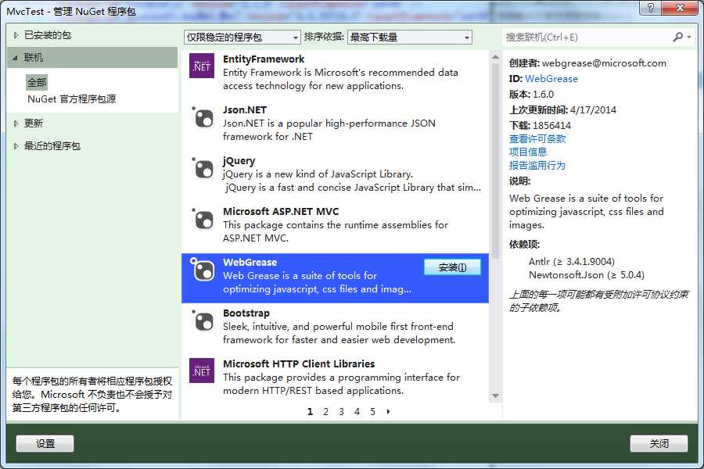Go to page 4 of results
The width and height of the screenshot is (704, 469).
(x=357, y=412)
